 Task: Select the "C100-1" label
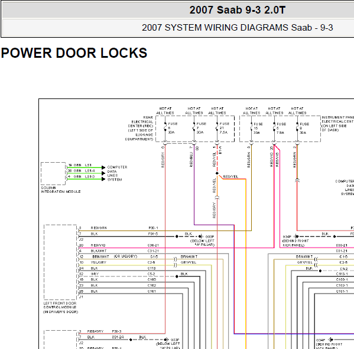click(x=342, y=279)
